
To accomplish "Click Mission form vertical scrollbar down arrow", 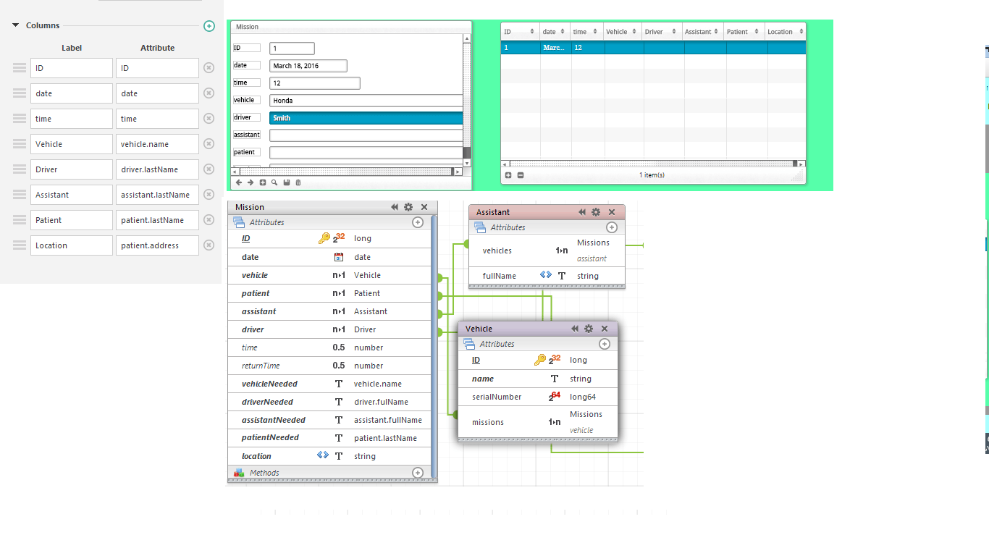I will [467, 164].
